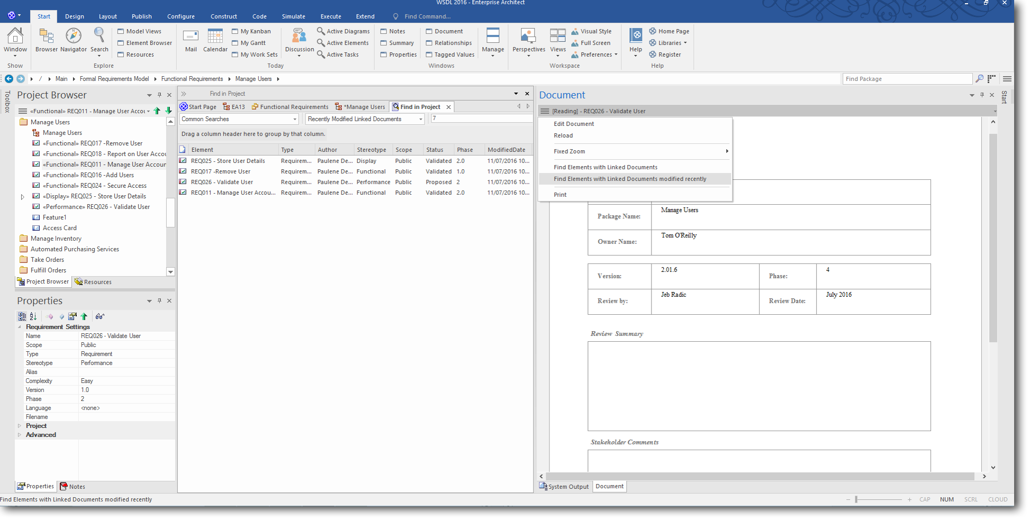Toggle the Model Views checkbox
The width and height of the screenshot is (1030, 520).
click(x=121, y=31)
